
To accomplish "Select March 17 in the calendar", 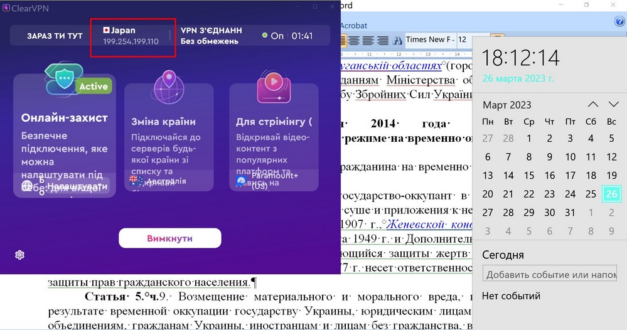I will pos(571,176).
